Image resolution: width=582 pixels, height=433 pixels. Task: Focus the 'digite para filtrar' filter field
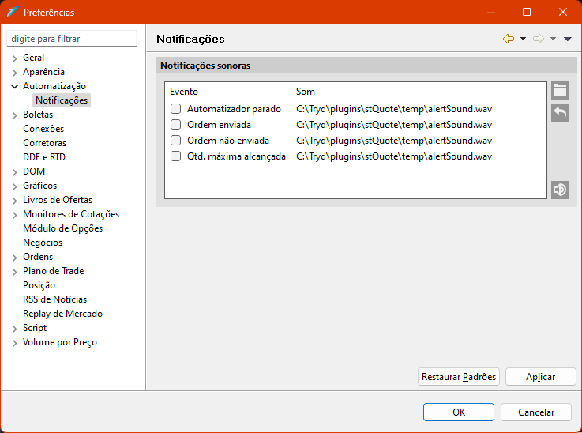(x=72, y=39)
